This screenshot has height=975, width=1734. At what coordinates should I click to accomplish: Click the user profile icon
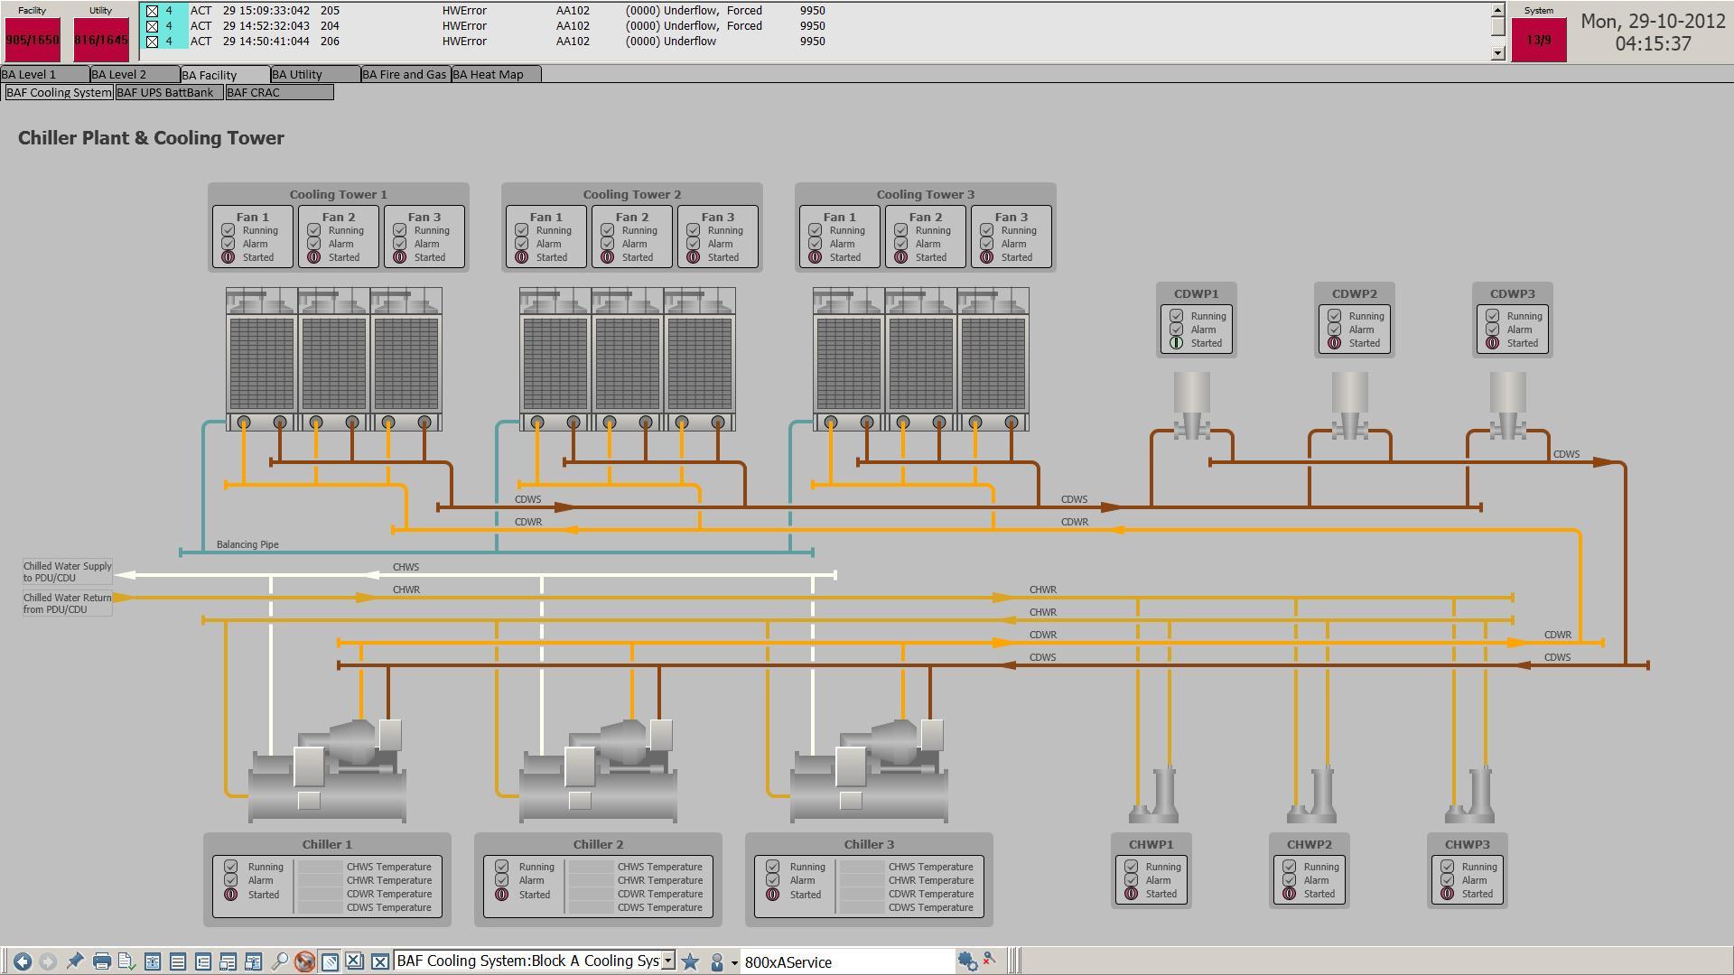coord(717,961)
